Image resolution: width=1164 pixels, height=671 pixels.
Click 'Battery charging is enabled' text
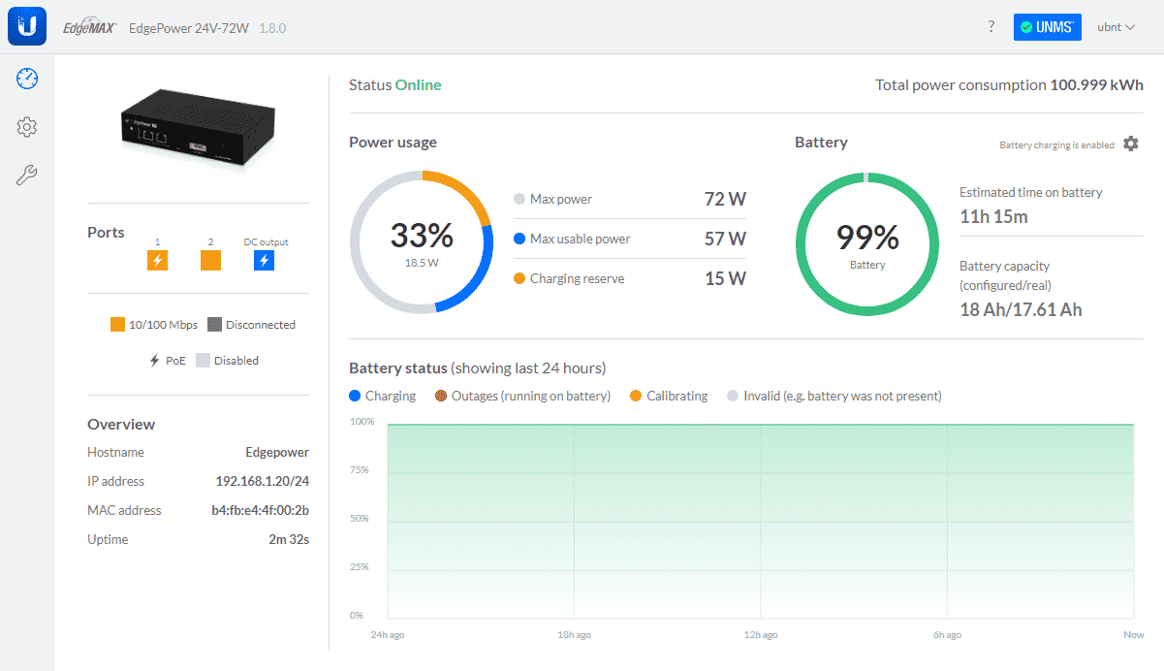coord(1056,145)
